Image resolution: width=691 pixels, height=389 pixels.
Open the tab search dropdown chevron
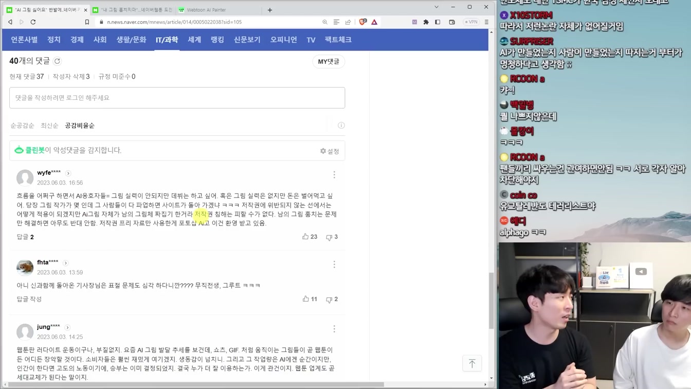point(437,7)
